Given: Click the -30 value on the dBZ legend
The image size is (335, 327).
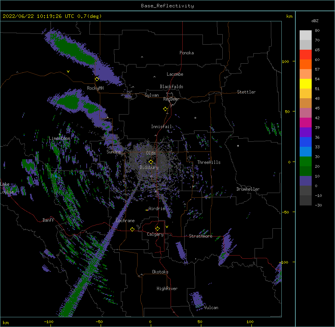Looking at the screenshot, I should (x=318, y=205).
